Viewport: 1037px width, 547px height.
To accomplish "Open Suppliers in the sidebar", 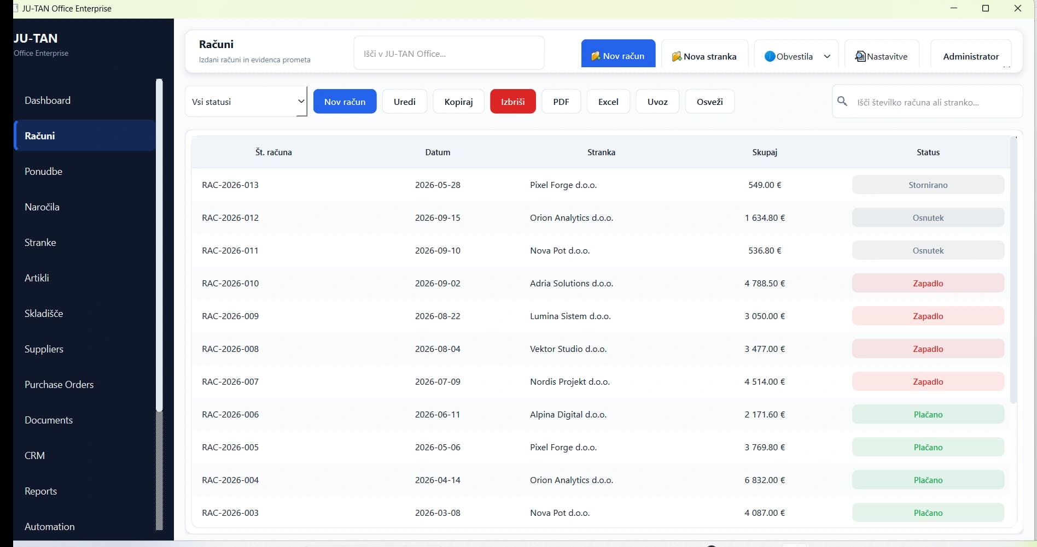I will (x=85, y=349).
